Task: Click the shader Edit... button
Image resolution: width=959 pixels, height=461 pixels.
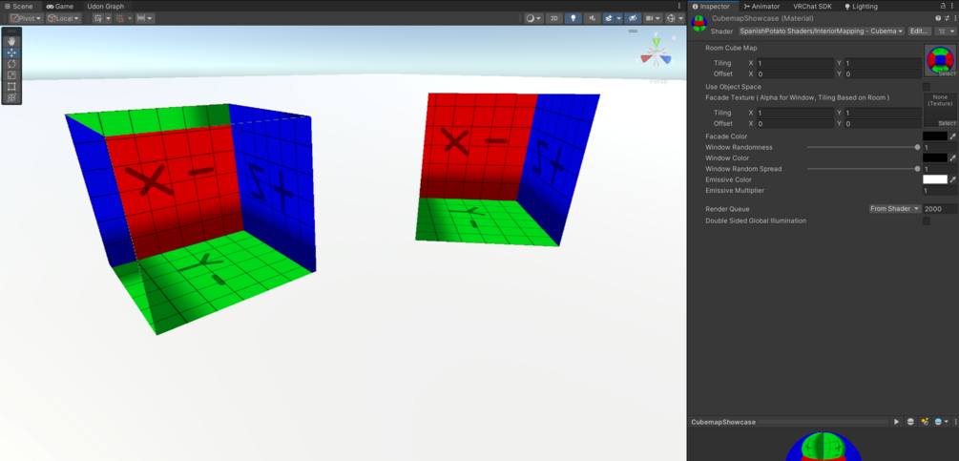Action: [x=919, y=31]
